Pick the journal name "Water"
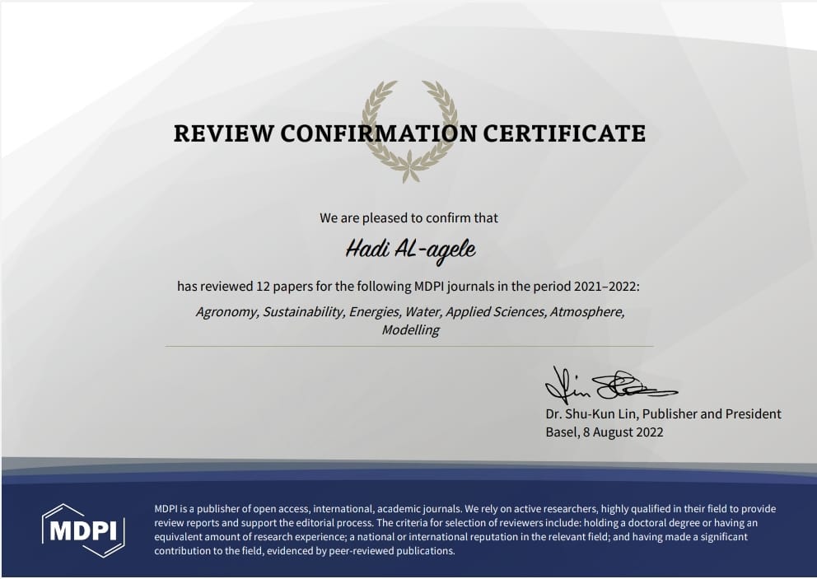This screenshot has height=579, width=817. (x=423, y=311)
